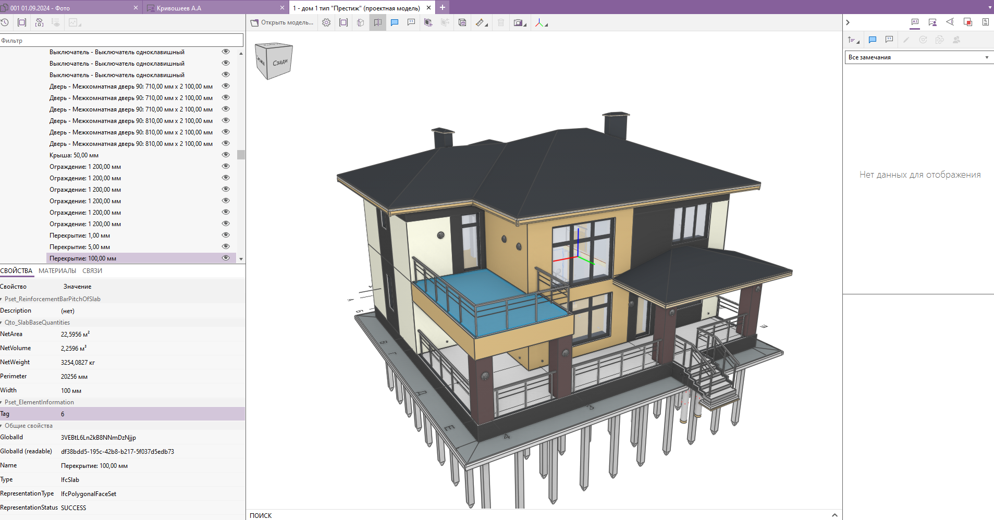Viewport: 994px width, 520px height.
Task: Click the camera snapshot icon
Action: [518, 22]
